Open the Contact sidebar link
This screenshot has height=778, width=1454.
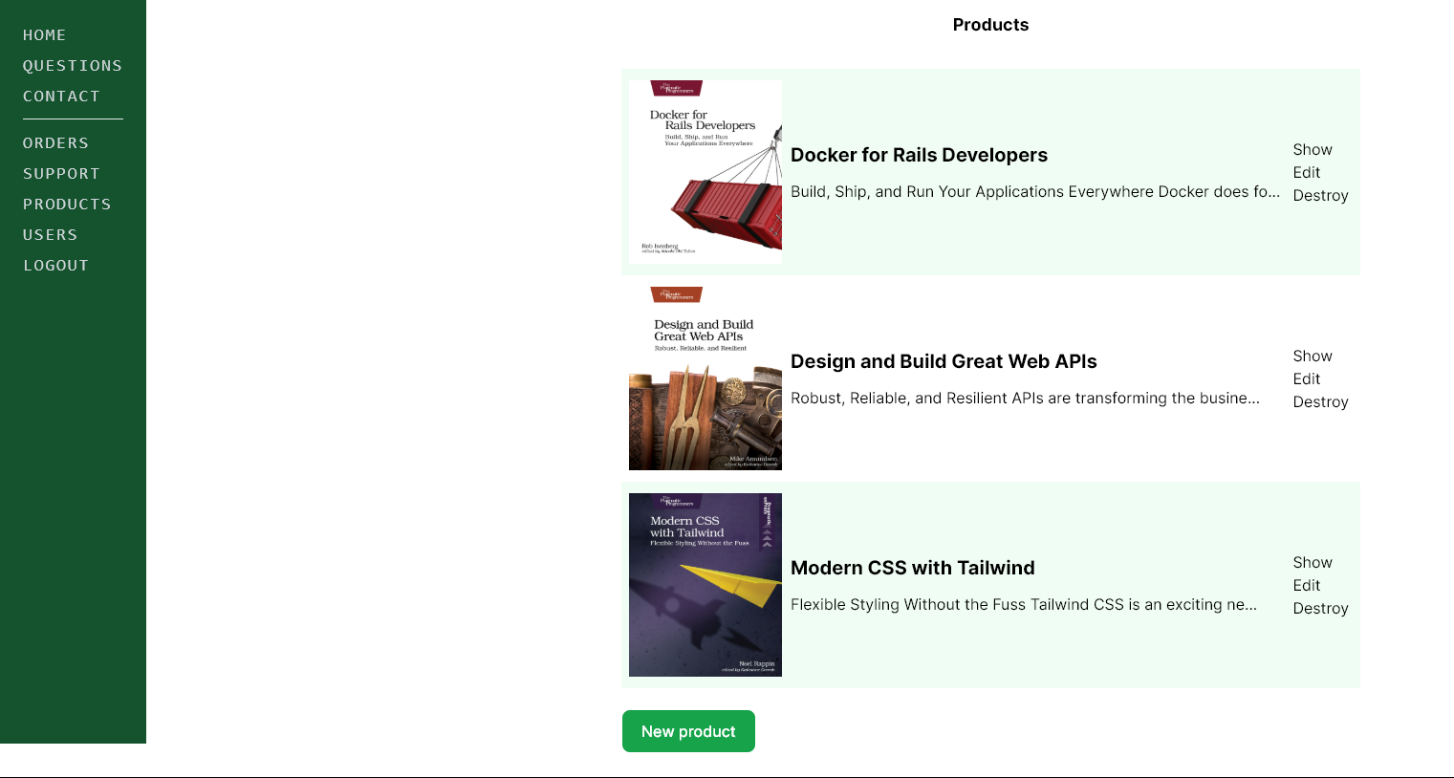61,97
